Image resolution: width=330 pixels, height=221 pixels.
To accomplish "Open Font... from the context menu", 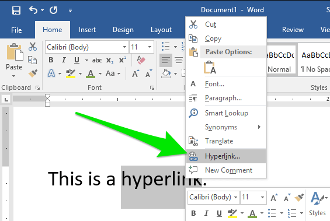I will pyautogui.click(x=226, y=84).
